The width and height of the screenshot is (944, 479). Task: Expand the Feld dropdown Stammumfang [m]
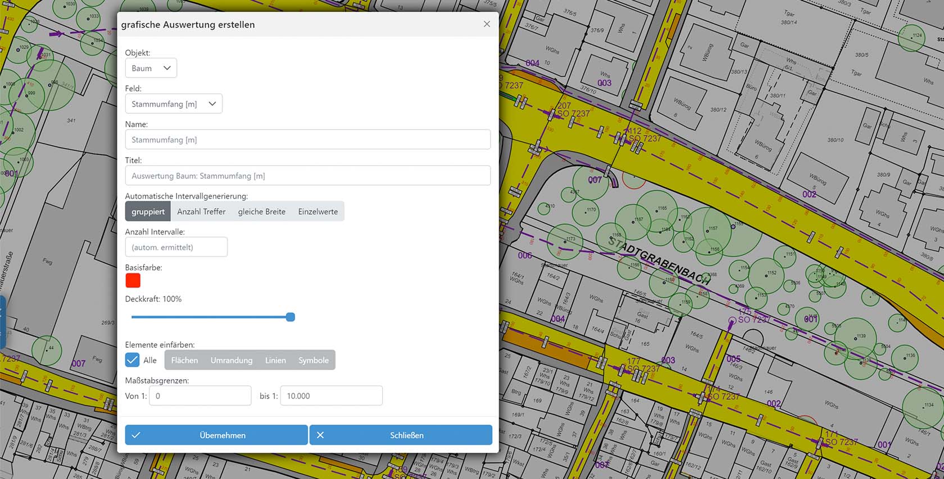[x=173, y=104]
